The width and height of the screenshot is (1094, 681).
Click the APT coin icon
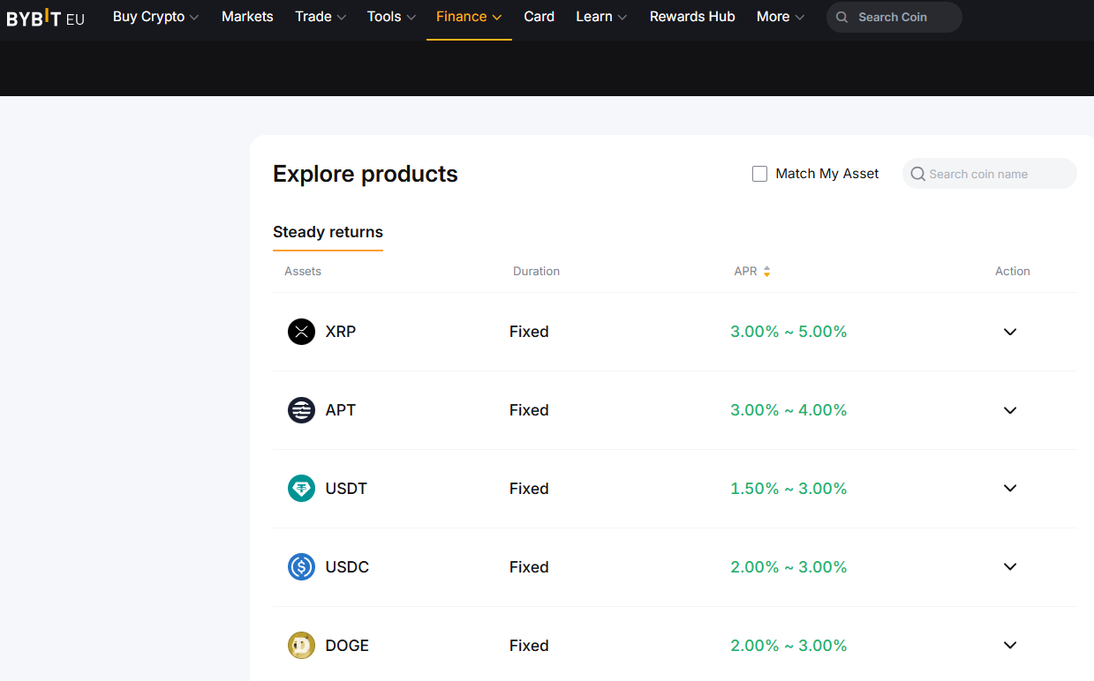tap(301, 410)
